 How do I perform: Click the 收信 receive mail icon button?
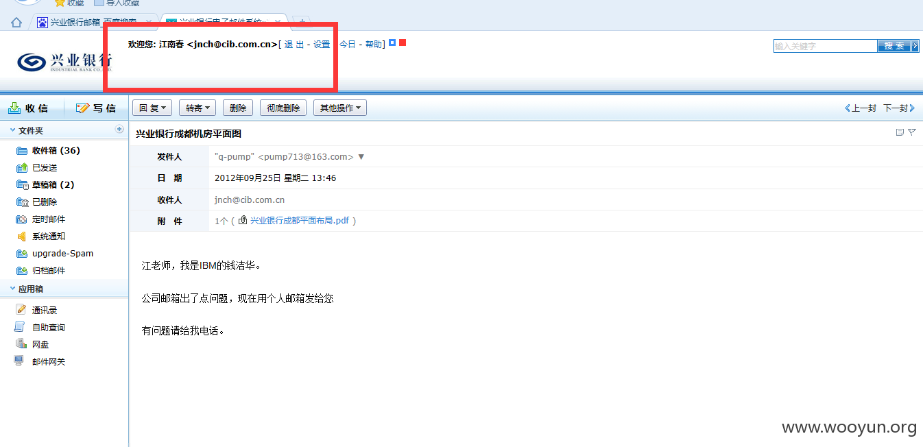click(x=28, y=108)
